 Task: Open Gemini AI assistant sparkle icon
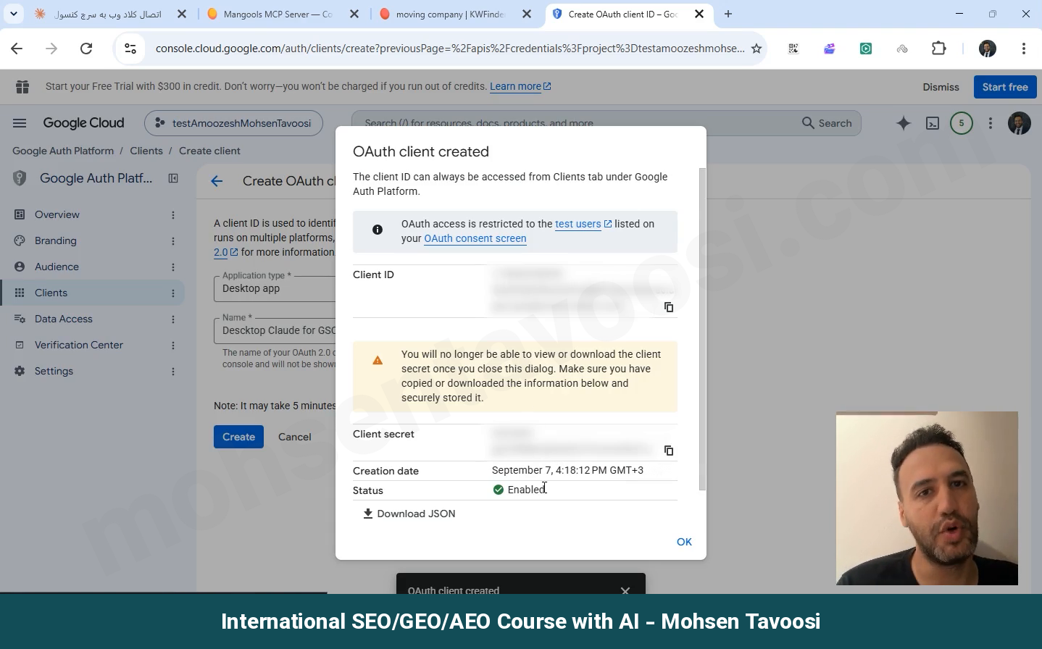coord(903,123)
